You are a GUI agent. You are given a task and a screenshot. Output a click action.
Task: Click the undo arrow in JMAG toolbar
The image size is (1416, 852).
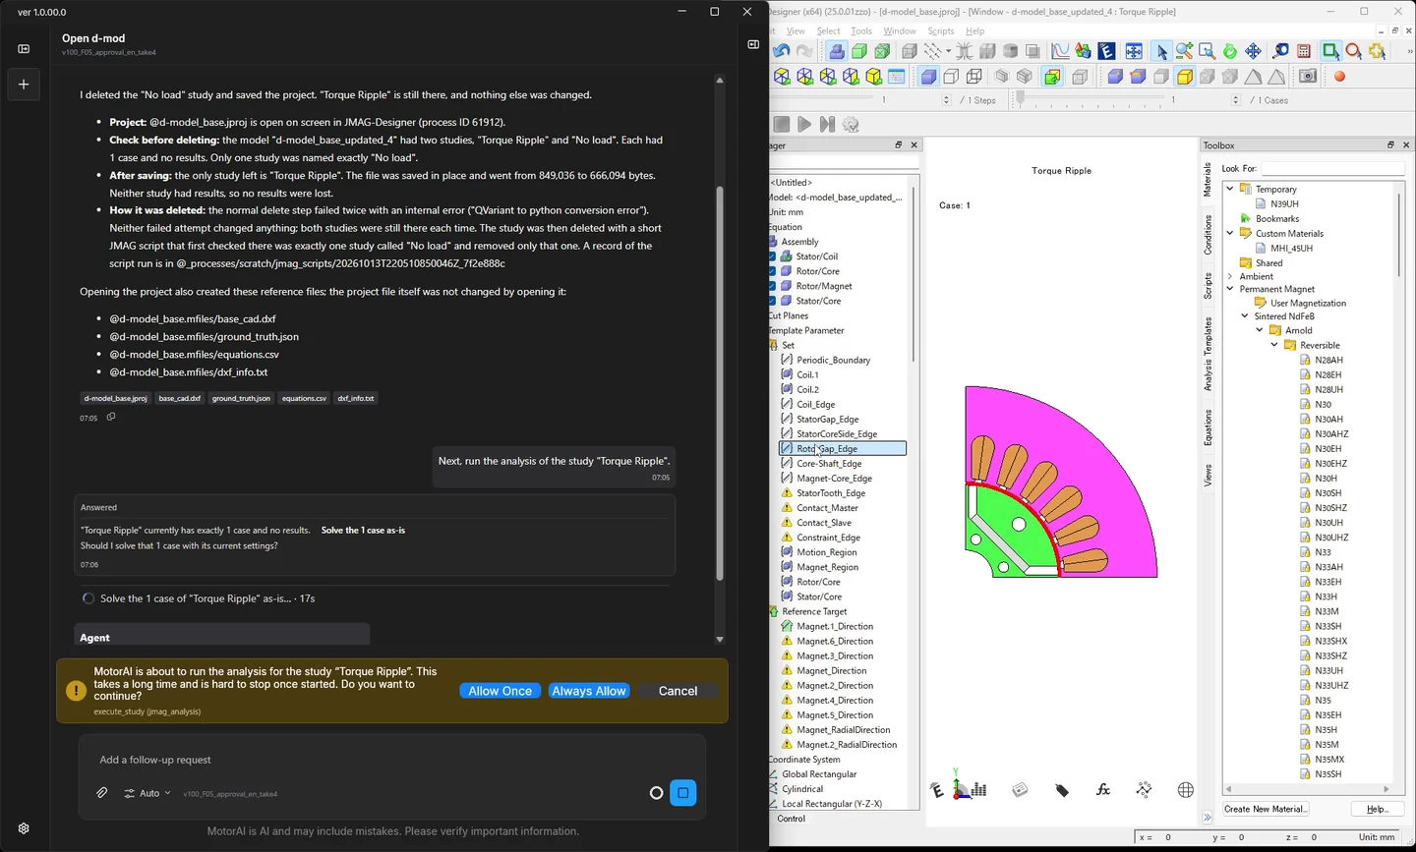point(782,51)
